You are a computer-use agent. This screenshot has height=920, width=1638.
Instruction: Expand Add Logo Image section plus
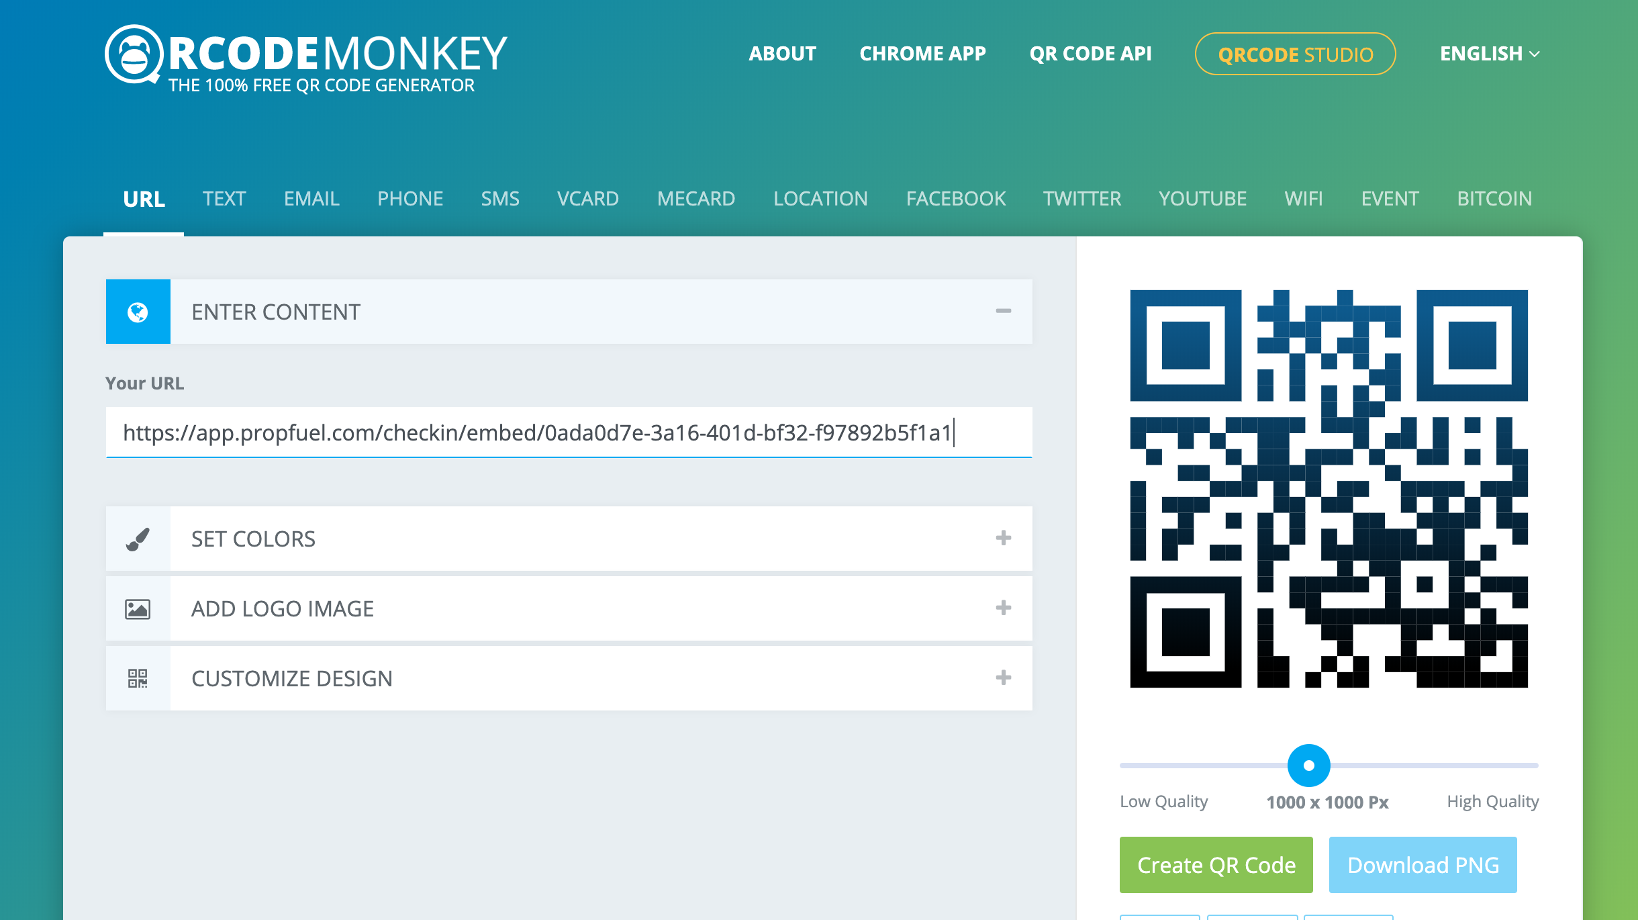[1004, 608]
